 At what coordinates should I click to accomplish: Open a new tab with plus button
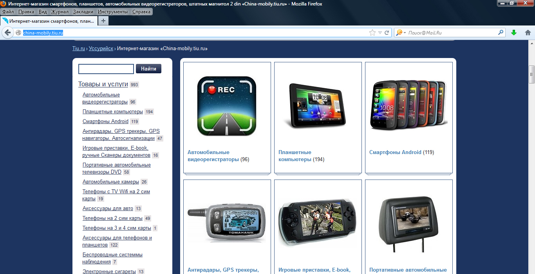103,21
